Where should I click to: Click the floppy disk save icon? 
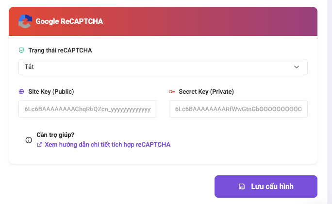pos(242,187)
